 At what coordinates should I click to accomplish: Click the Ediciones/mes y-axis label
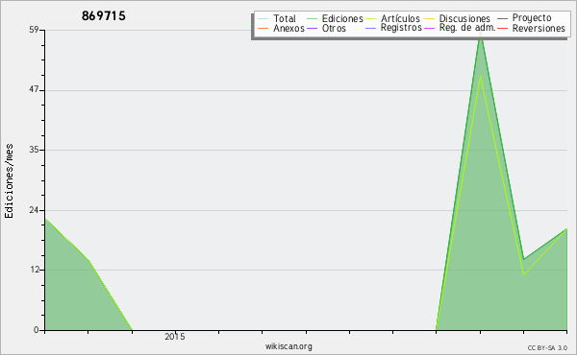[x=9, y=181]
